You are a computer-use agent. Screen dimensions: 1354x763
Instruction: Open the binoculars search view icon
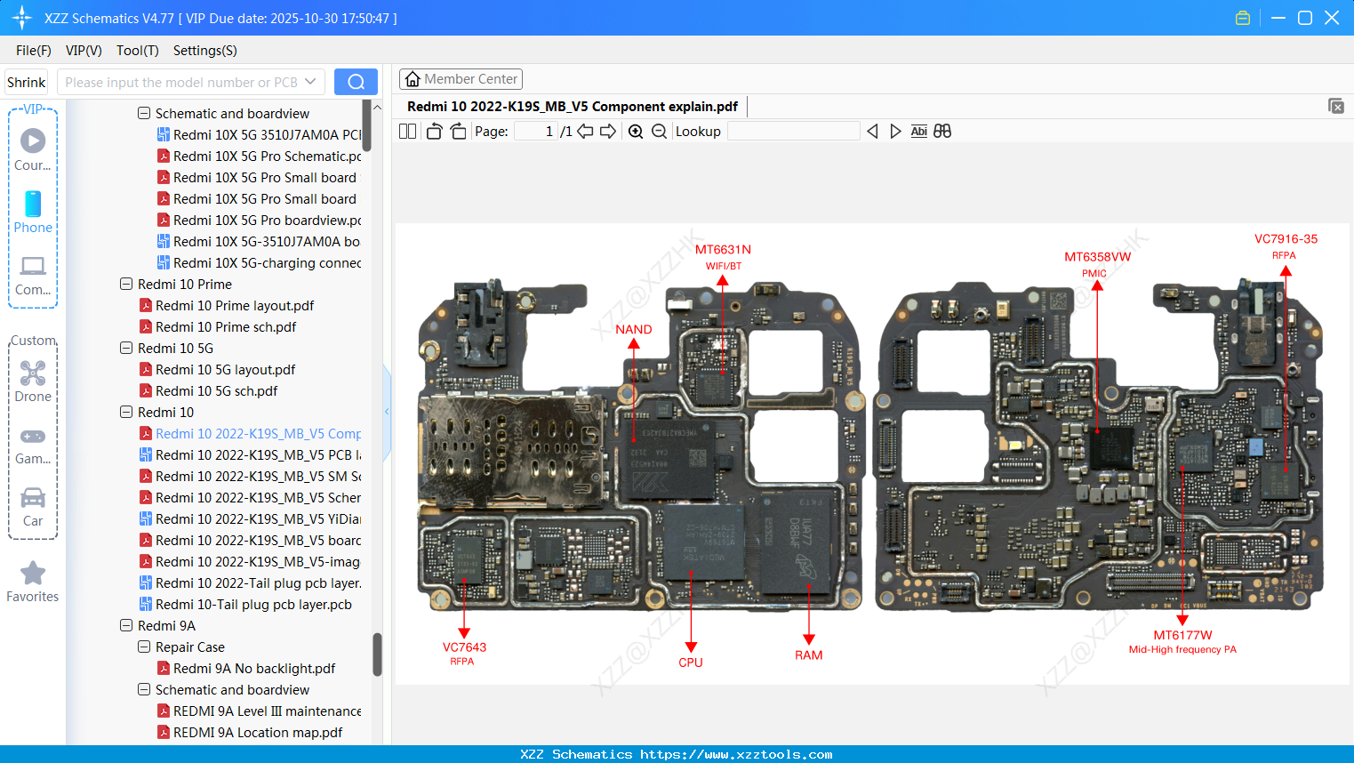942,131
